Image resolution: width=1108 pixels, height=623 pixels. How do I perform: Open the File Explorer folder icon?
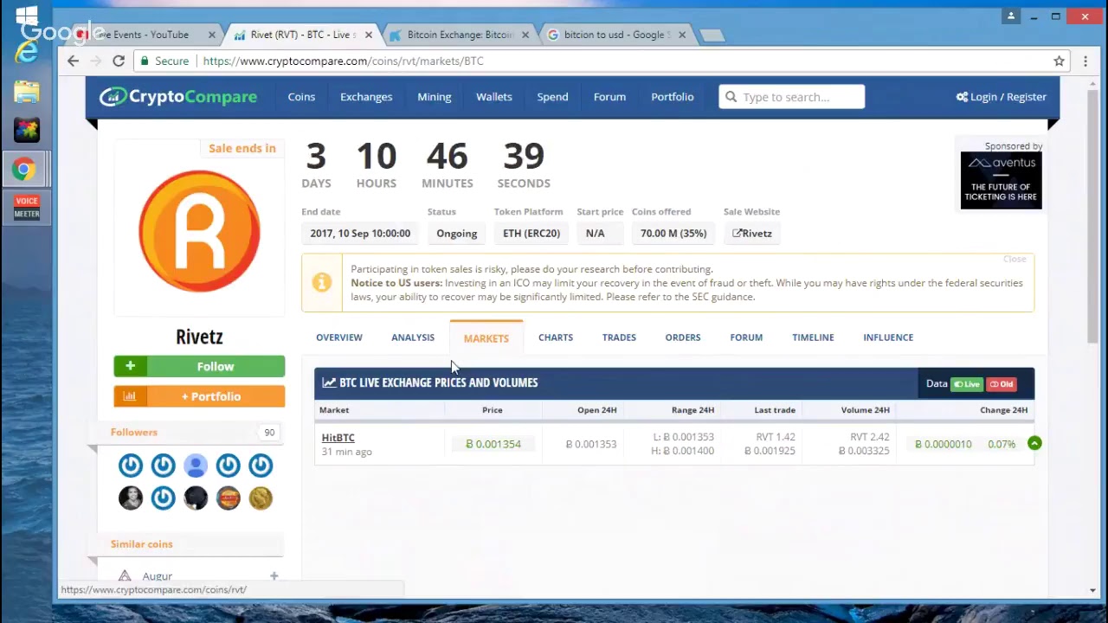pos(26,92)
